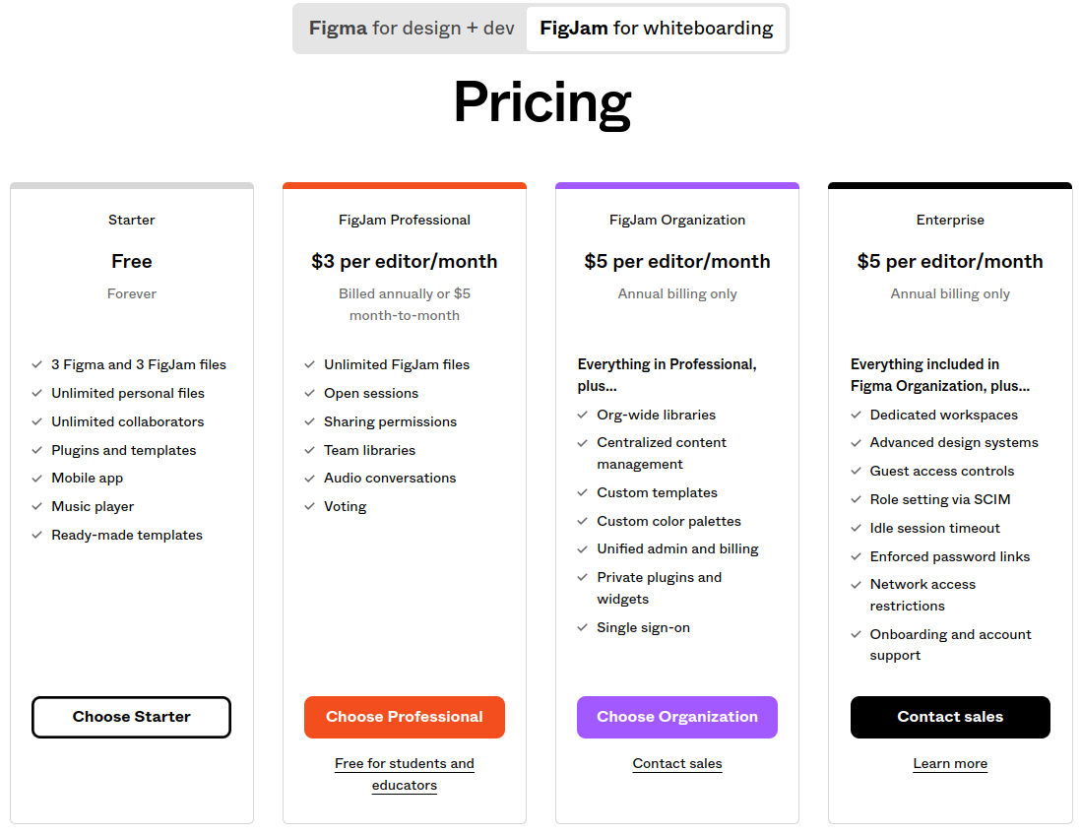Image resolution: width=1081 pixels, height=835 pixels.
Task: Click the Choose Professional button
Action: (404, 717)
